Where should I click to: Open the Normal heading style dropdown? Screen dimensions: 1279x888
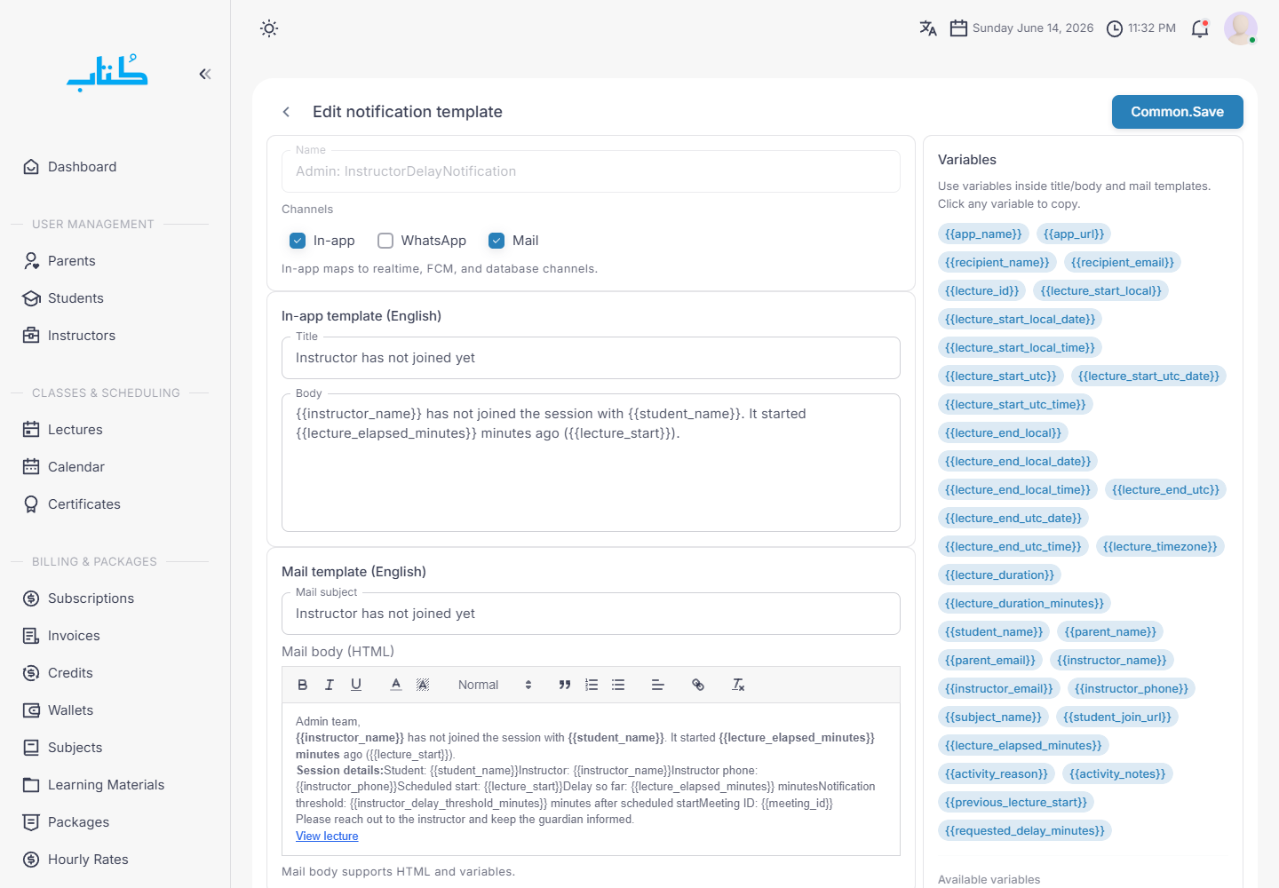coord(495,685)
